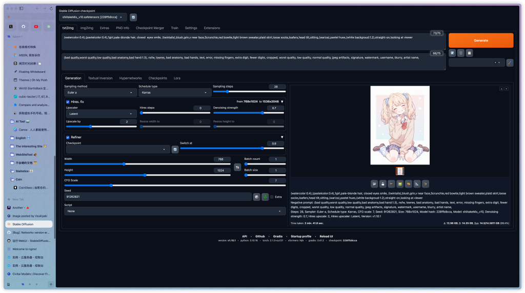
Task: Send image to inpaint with palette icon
Action: [409, 183]
